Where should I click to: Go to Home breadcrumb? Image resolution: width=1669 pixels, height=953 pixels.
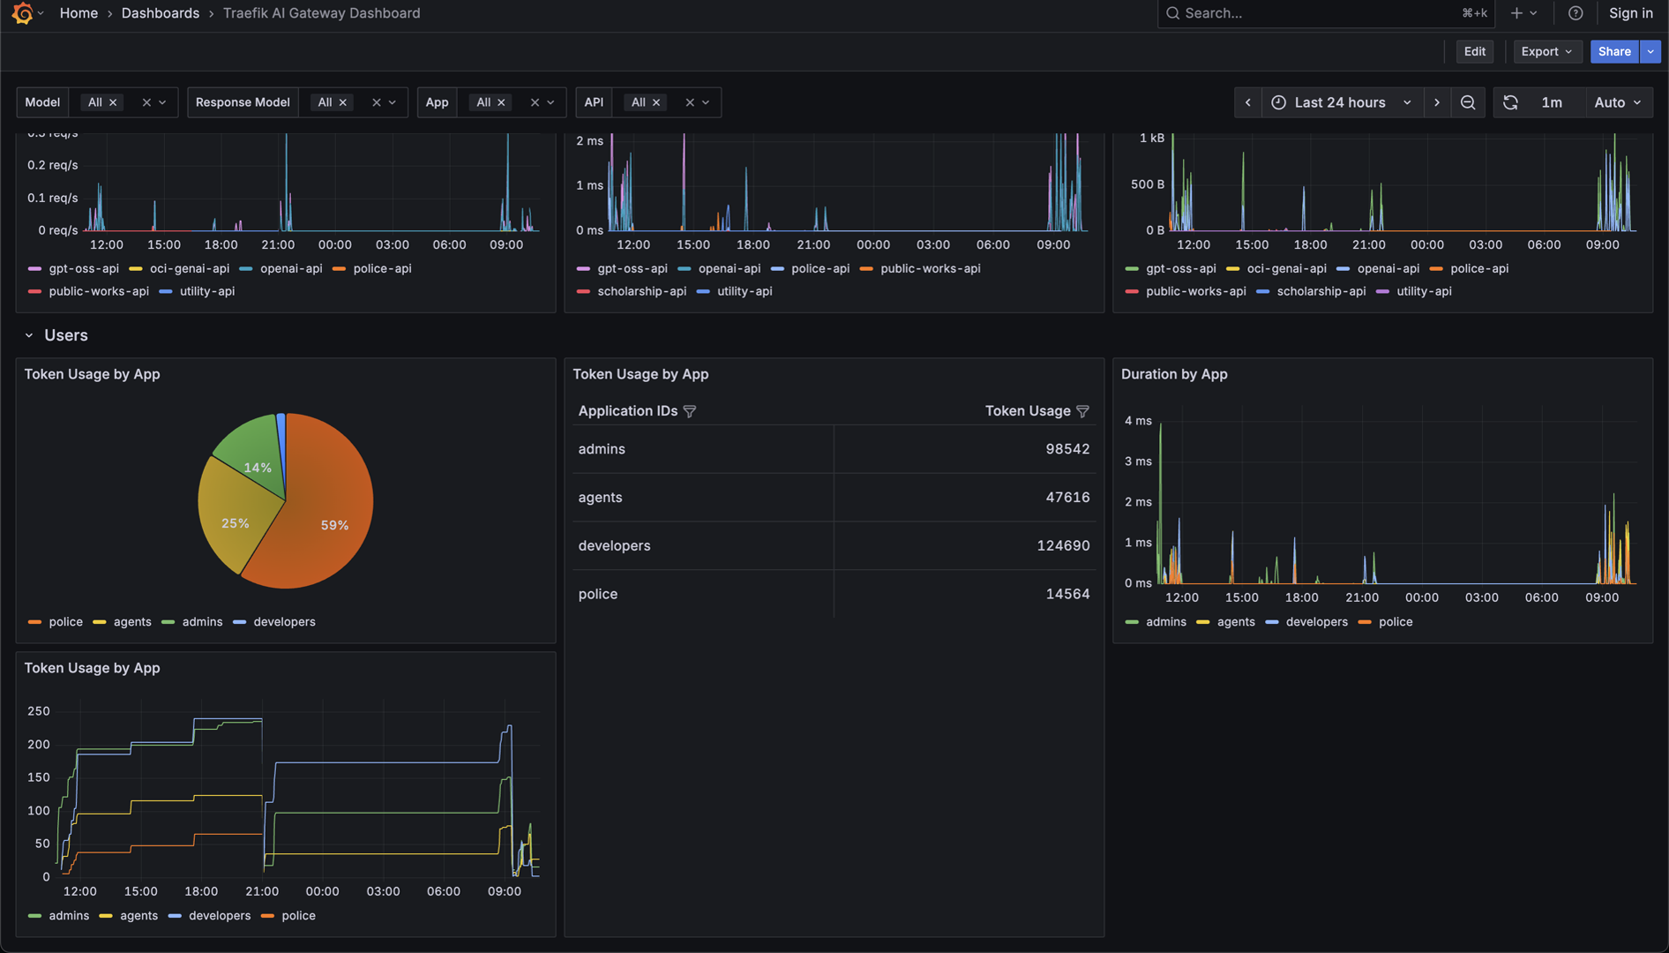click(79, 13)
